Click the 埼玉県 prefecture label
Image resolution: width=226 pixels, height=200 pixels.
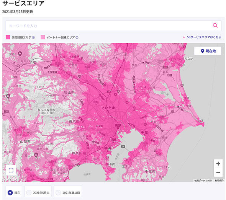[x=69, y=92]
